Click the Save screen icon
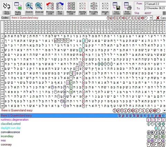Image resolution: width=166 pixels, height=147 pixels. click(x=117, y=6)
